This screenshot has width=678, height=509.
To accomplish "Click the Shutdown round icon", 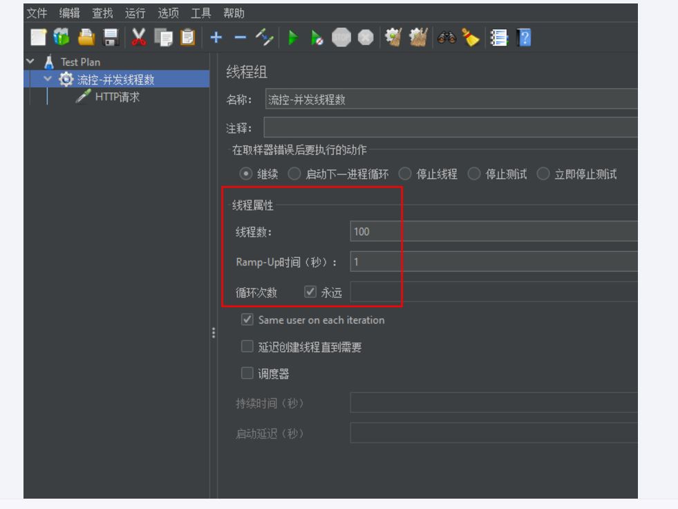I will [x=366, y=37].
